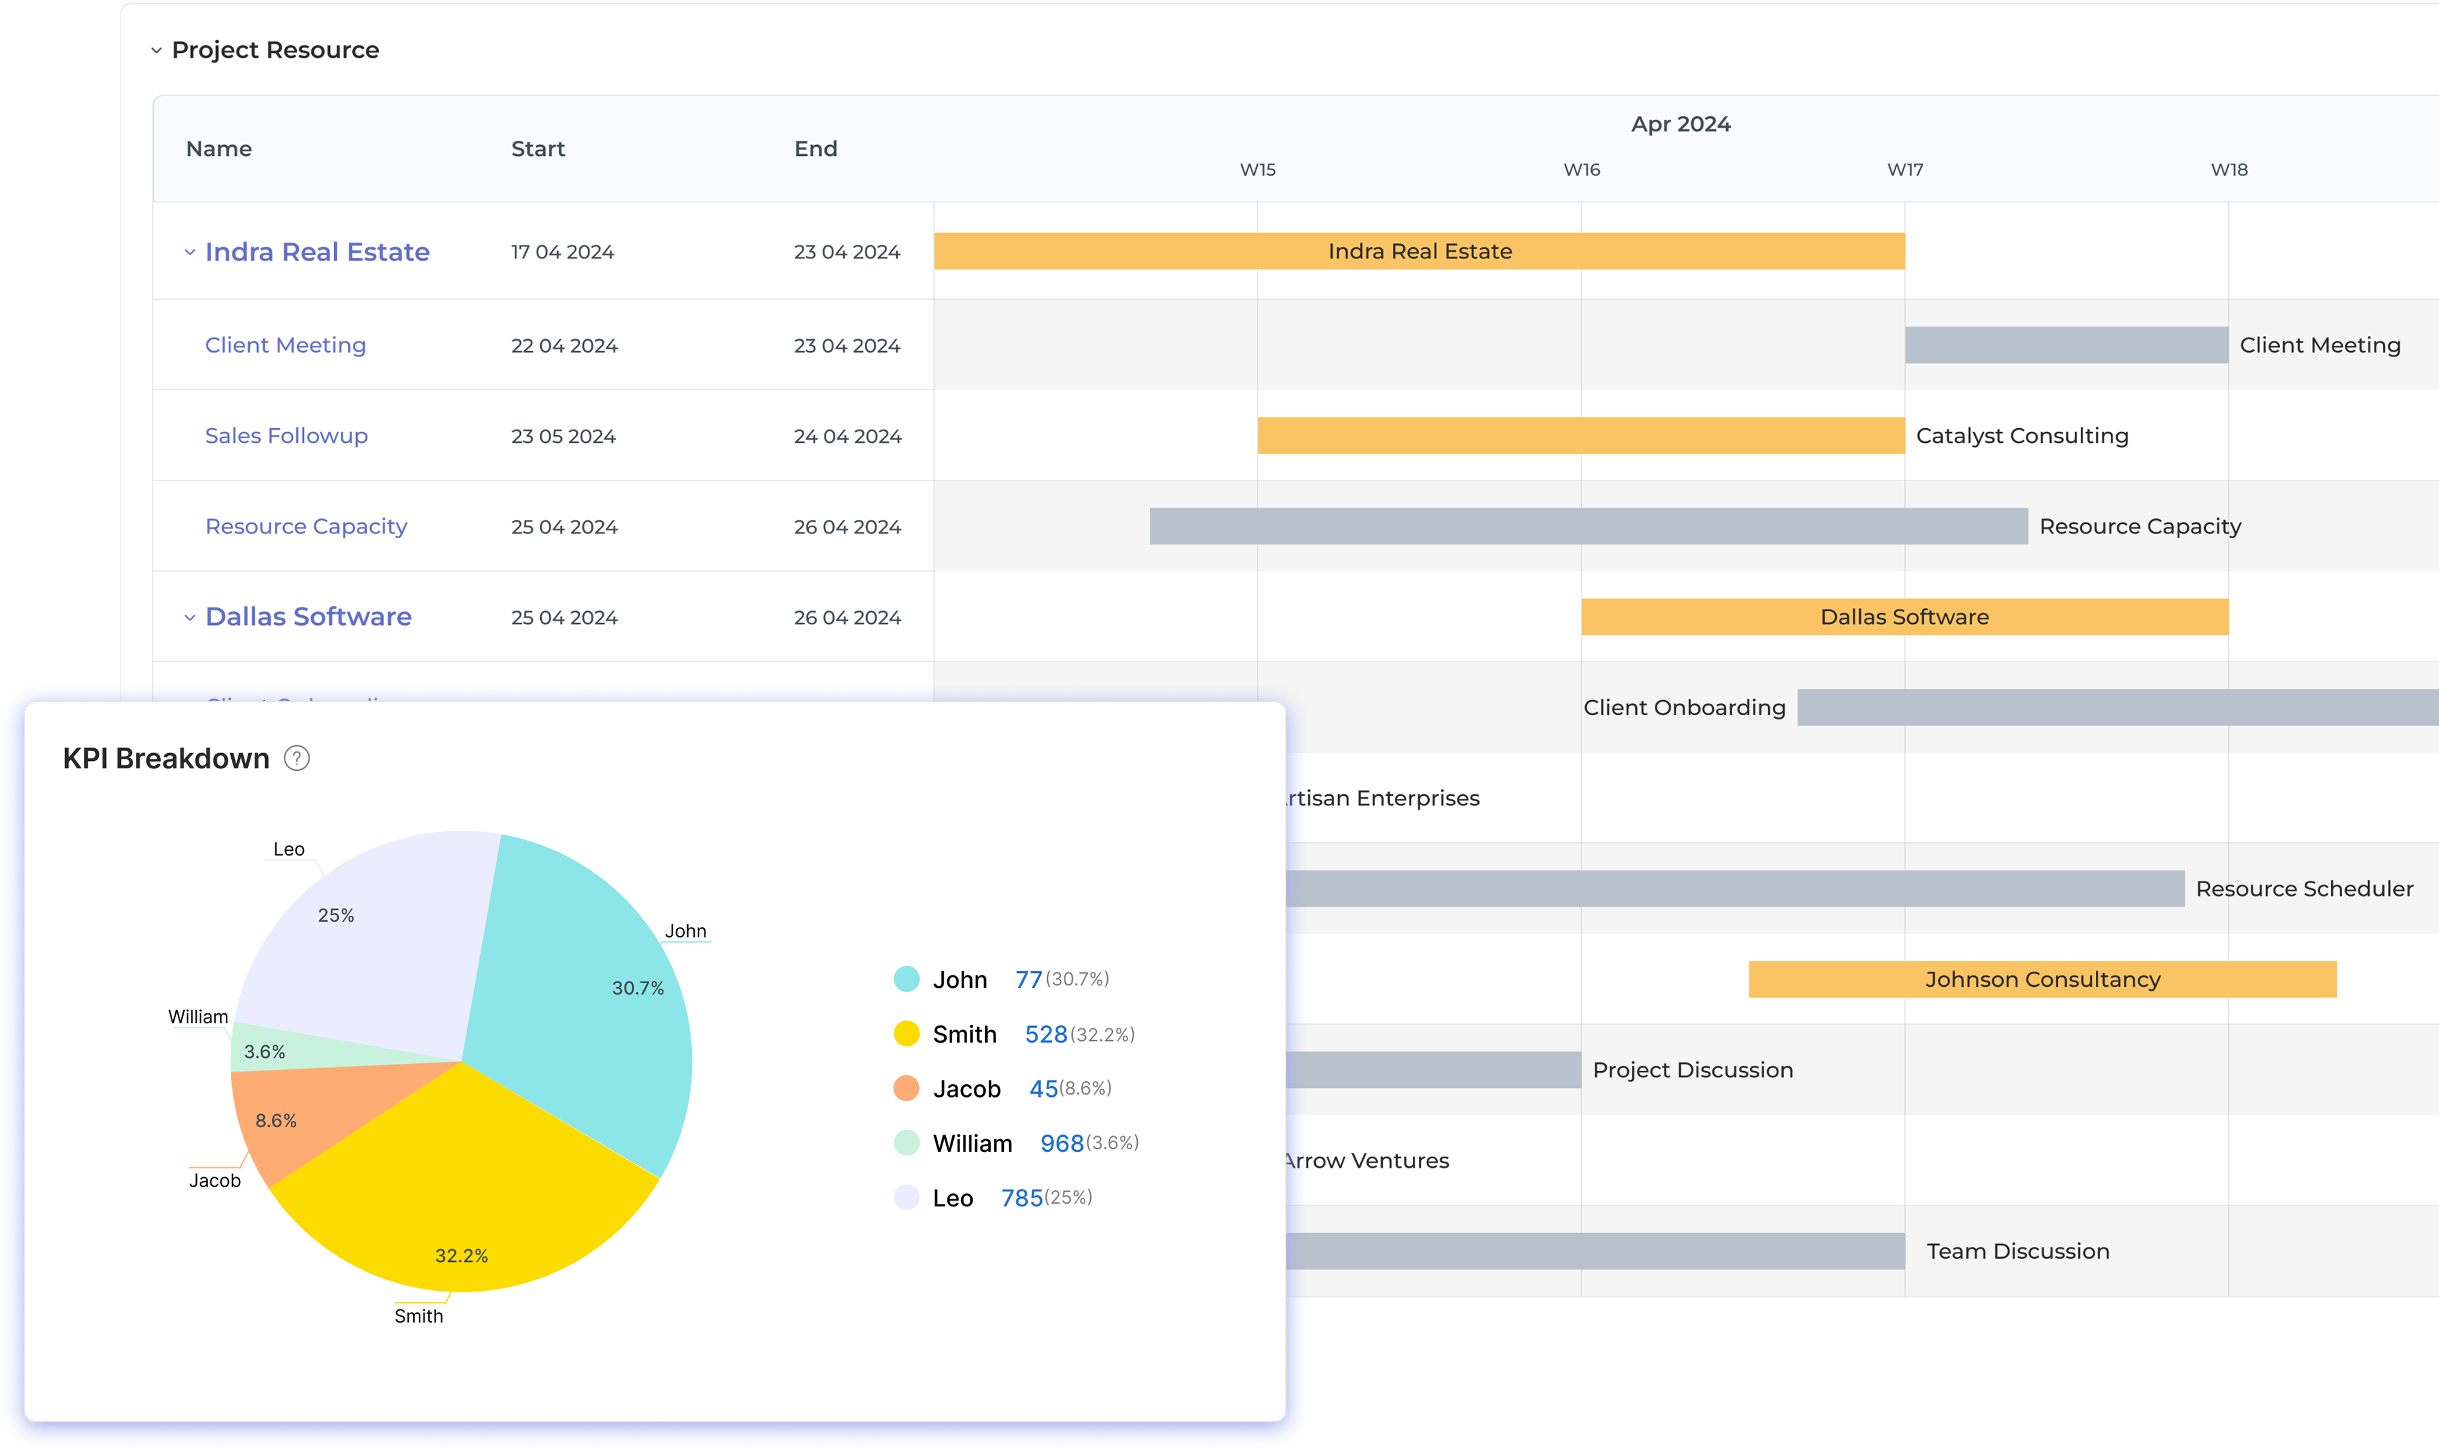Screen dimensions: 2439x1451
Task: Open the Resource Capacity task
Action: (306, 526)
